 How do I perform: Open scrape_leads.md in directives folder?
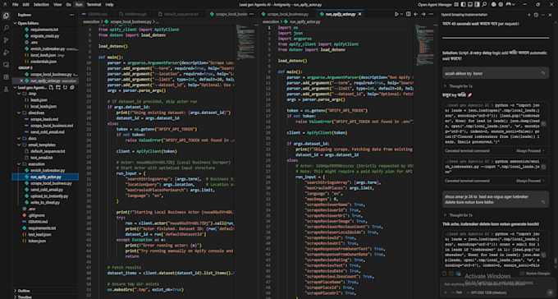coord(44,119)
